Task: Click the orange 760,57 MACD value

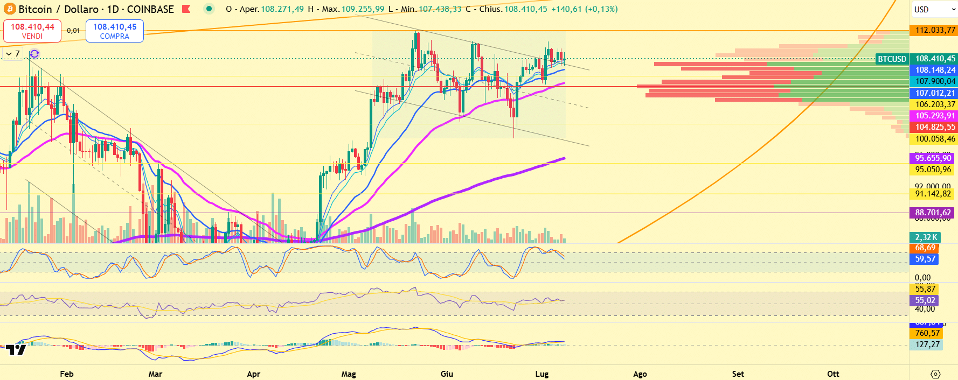Action: pyautogui.click(x=926, y=333)
